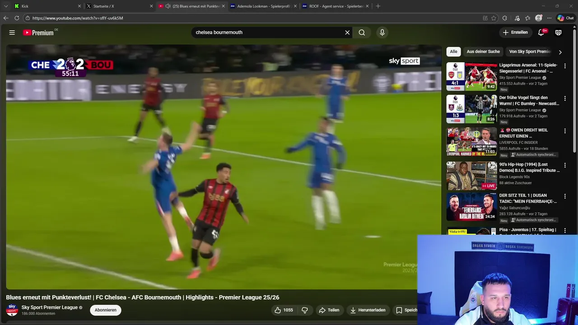
Task: Open options for the 90's Hip-Hop video
Action: pos(564,165)
